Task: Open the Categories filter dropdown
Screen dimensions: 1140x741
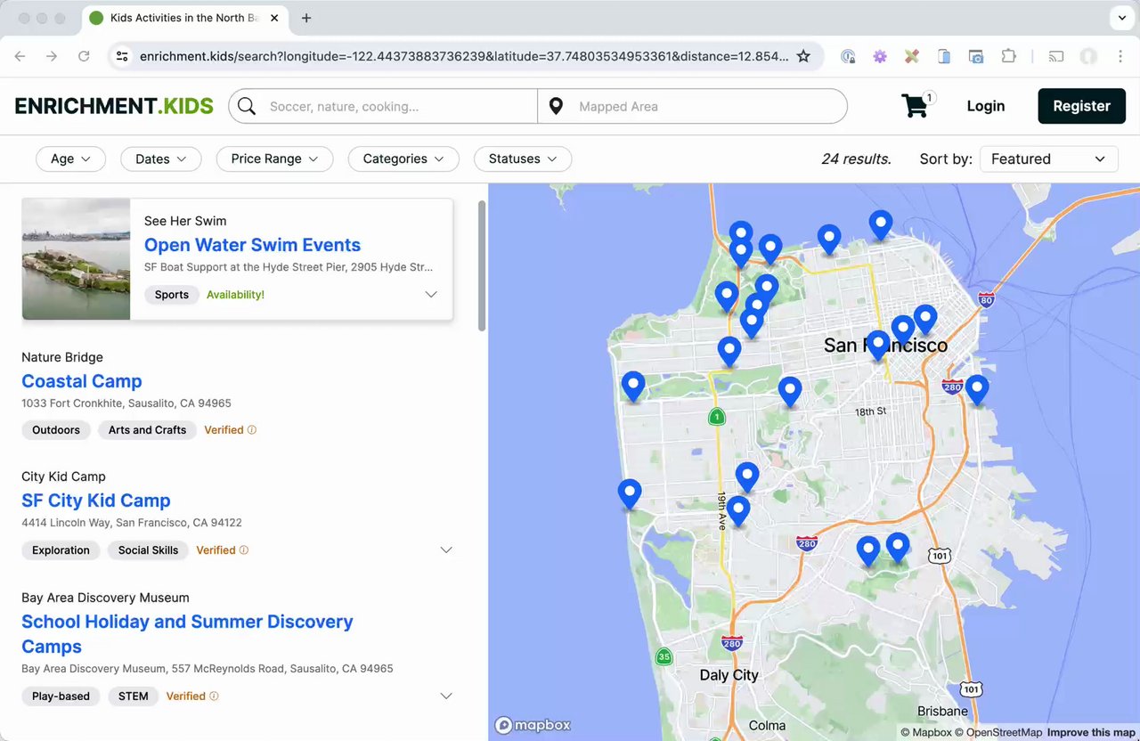Action: (403, 159)
